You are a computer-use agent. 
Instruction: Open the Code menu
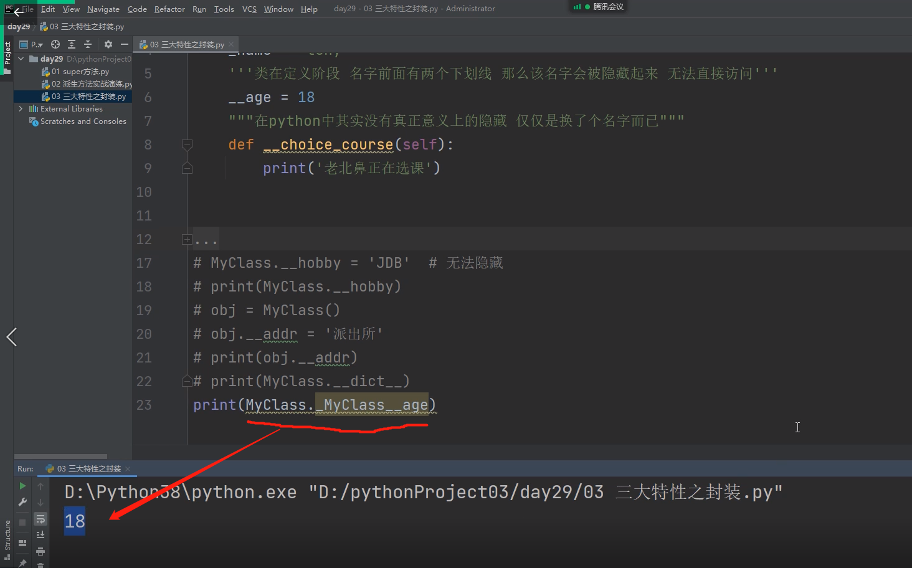tap(137, 9)
